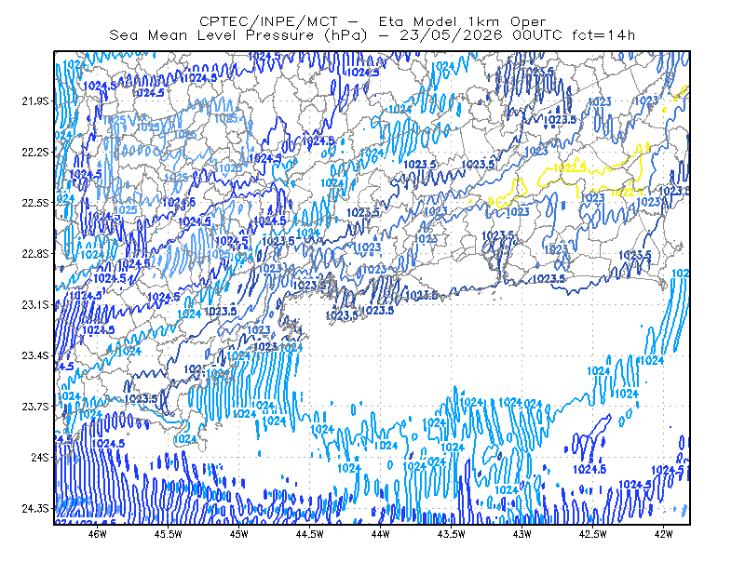Screen dimensions: 745x575
Task: Click the 45.5W longitude axis label
Action: click(168, 534)
